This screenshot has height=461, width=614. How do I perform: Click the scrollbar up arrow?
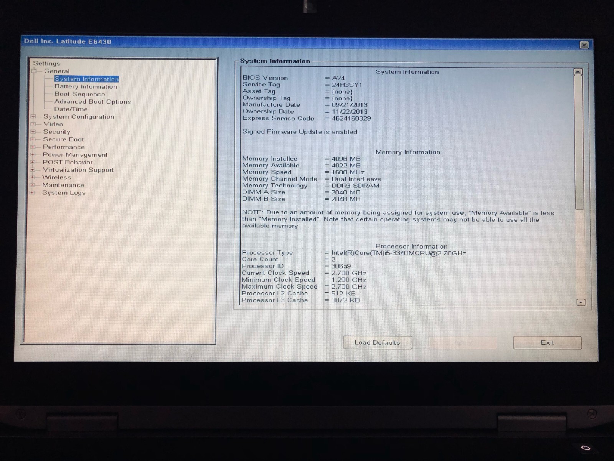(x=578, y=72)
